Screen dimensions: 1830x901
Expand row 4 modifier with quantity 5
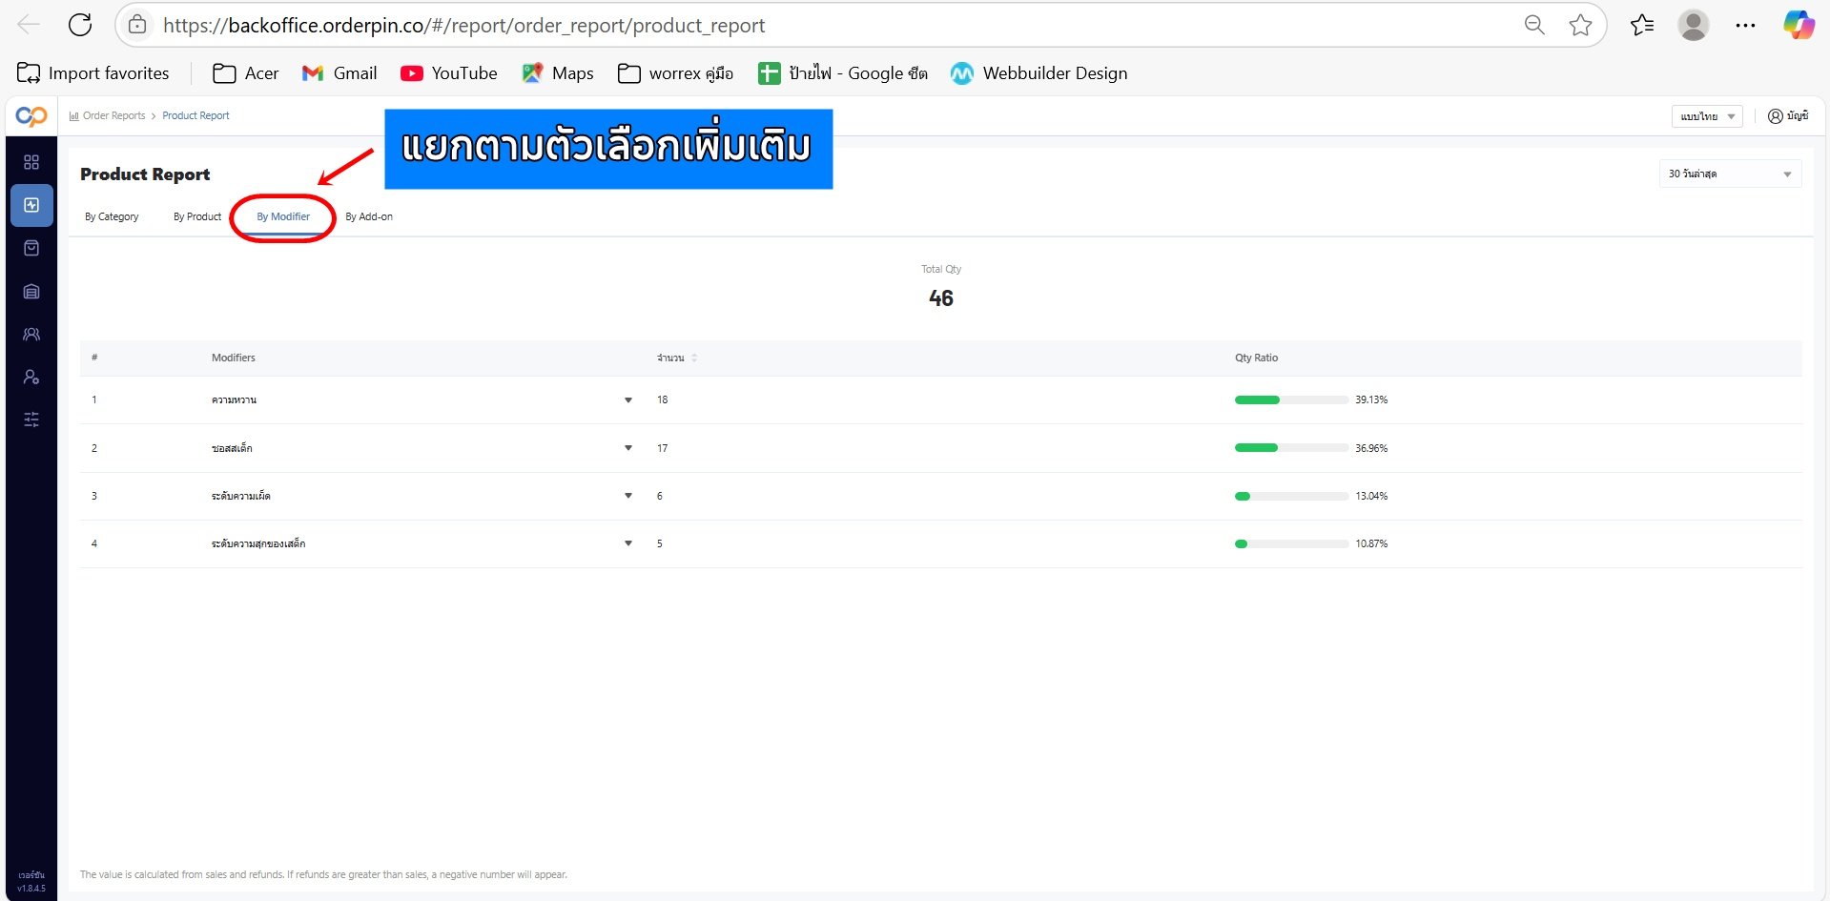tap(628, 543)
